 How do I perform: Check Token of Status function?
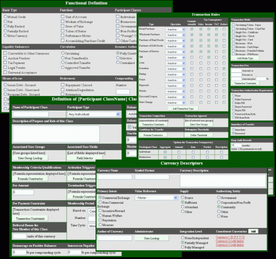tap(63, 31)
